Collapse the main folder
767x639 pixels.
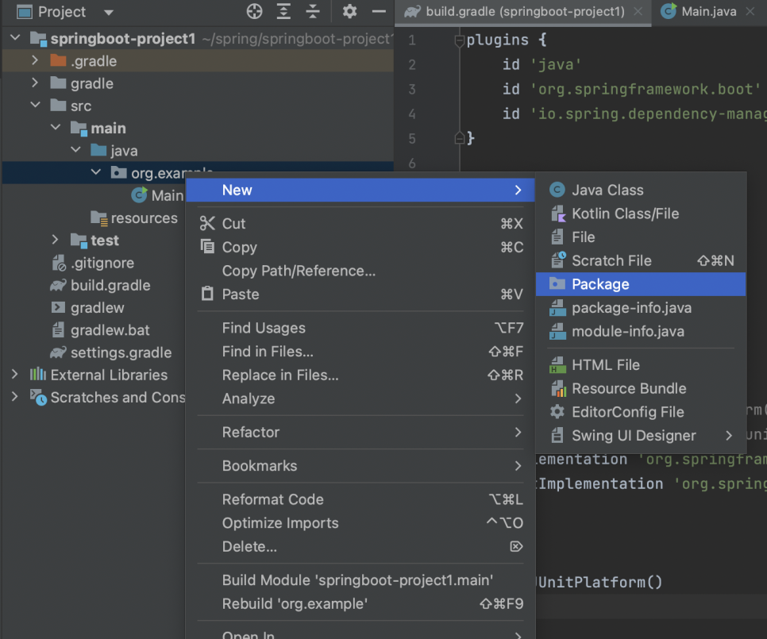pyautogui.click(x=56, y=127)
